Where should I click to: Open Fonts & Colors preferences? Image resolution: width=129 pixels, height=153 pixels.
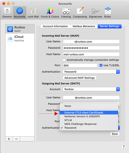(50, 13)
